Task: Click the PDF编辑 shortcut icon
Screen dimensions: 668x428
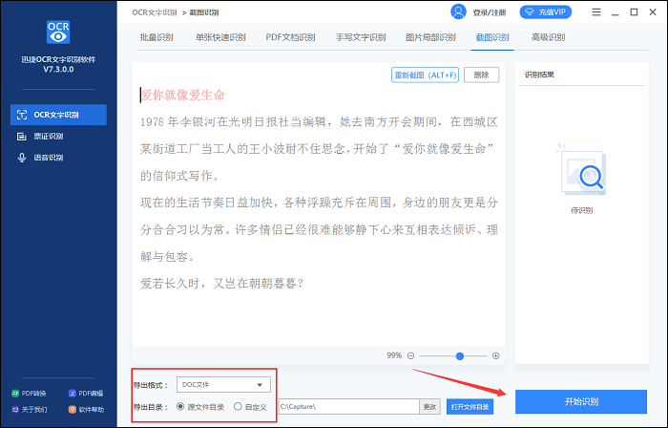Action: click(x=73, y=393)
